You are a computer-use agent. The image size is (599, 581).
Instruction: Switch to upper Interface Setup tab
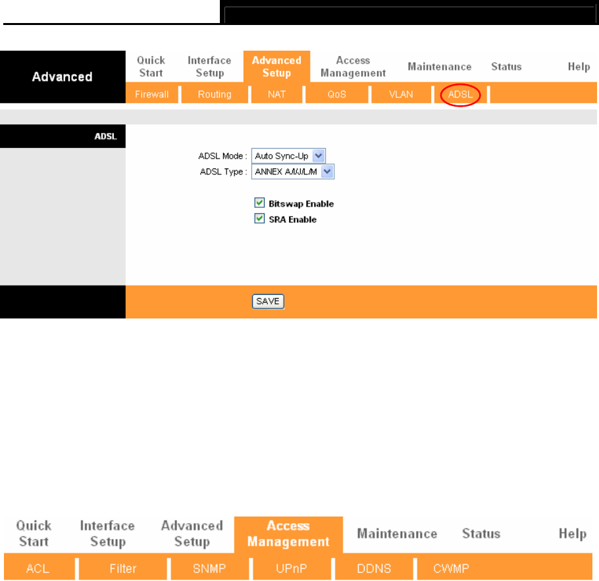pyautogui.click(x=209, y=66)
